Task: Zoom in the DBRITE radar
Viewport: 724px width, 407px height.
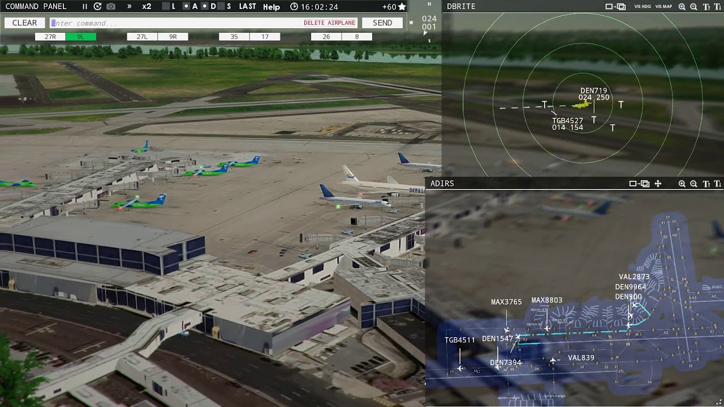Action: click(682, 7)
